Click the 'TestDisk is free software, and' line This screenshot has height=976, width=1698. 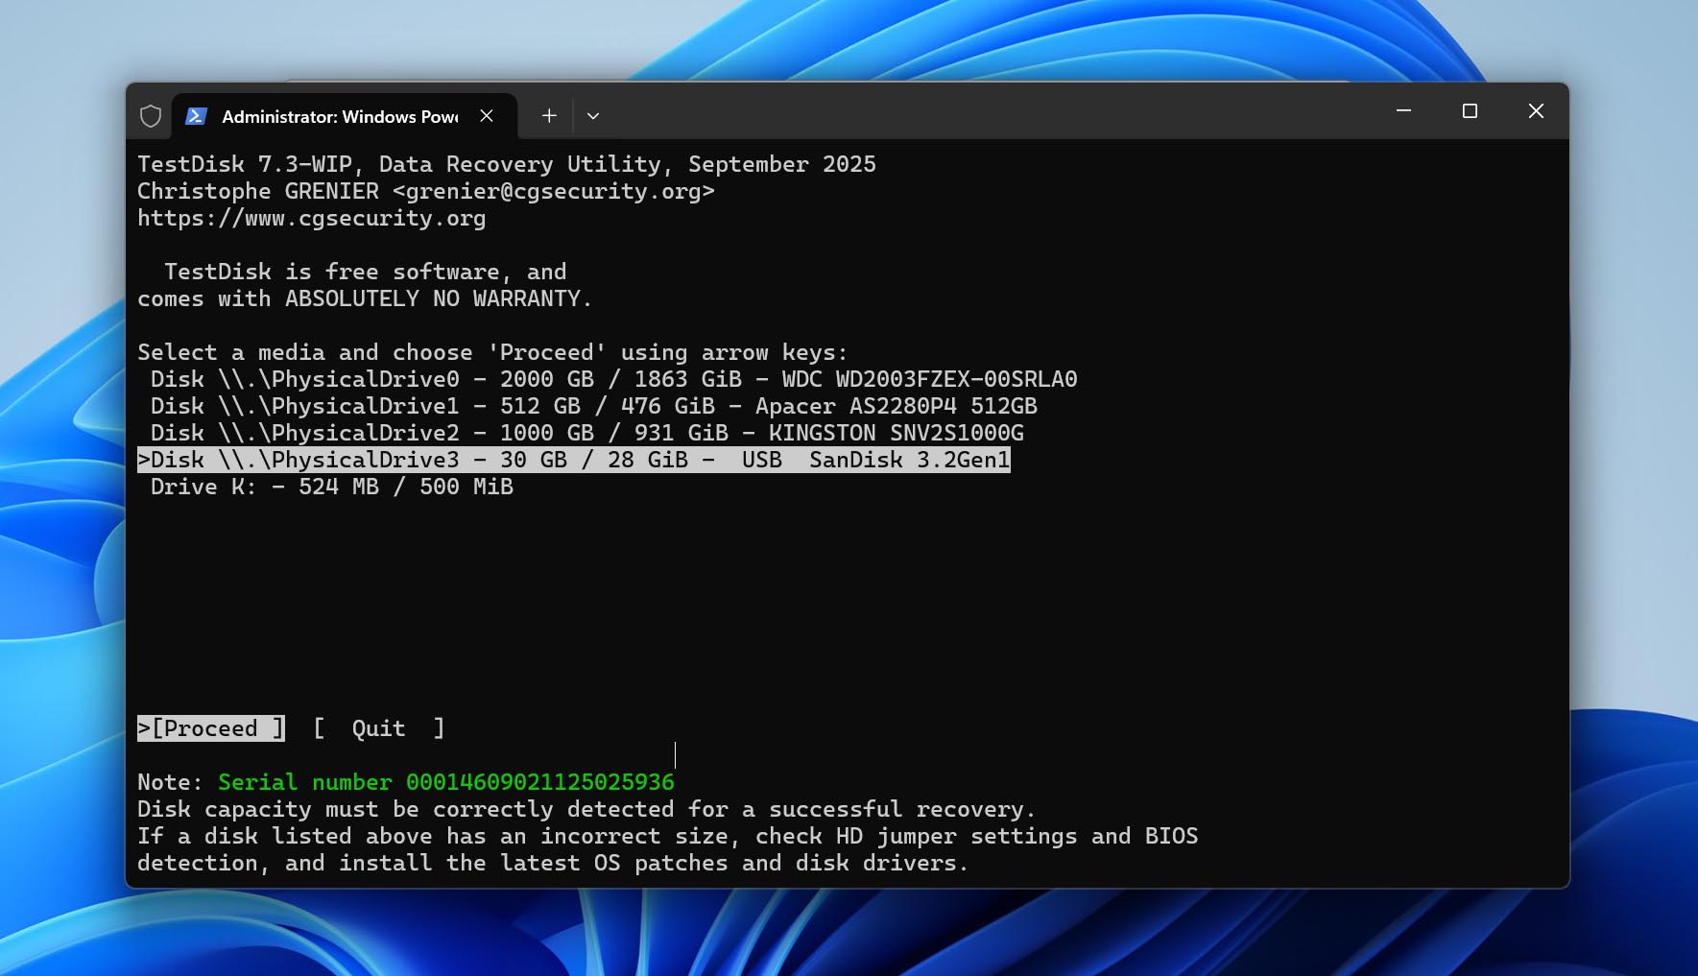point(365,272)
